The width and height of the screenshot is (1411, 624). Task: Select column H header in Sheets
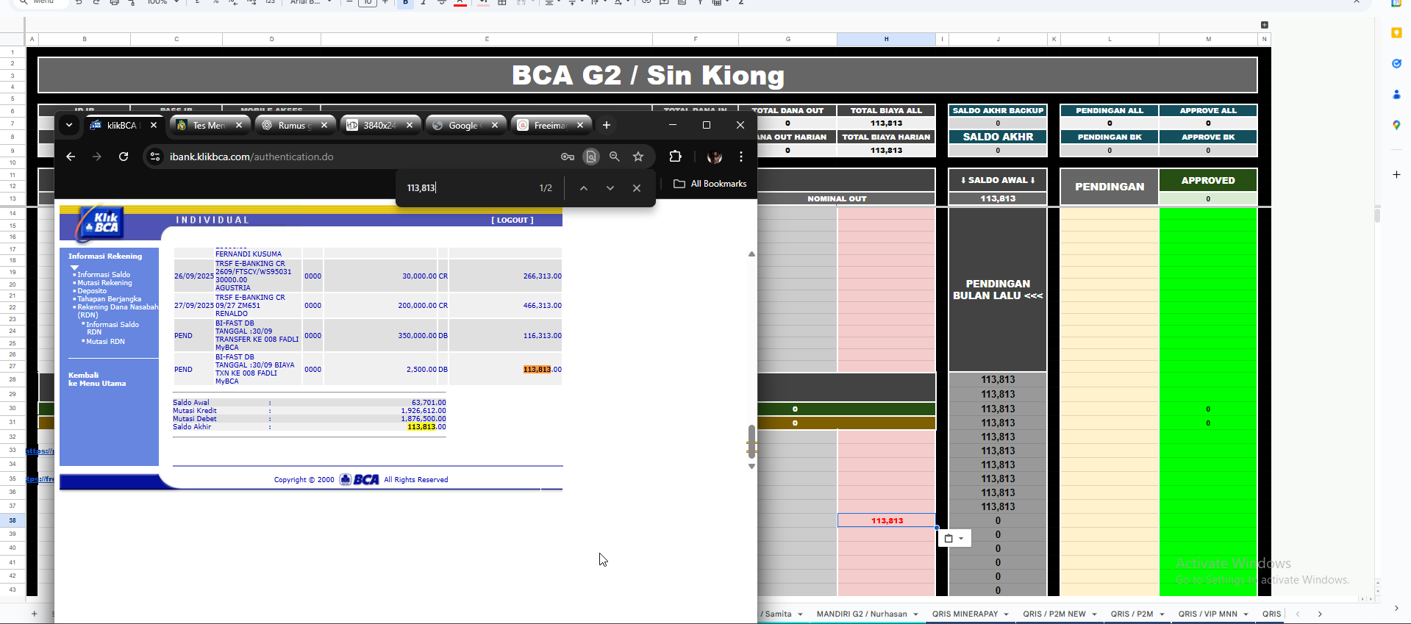[886, 39]
